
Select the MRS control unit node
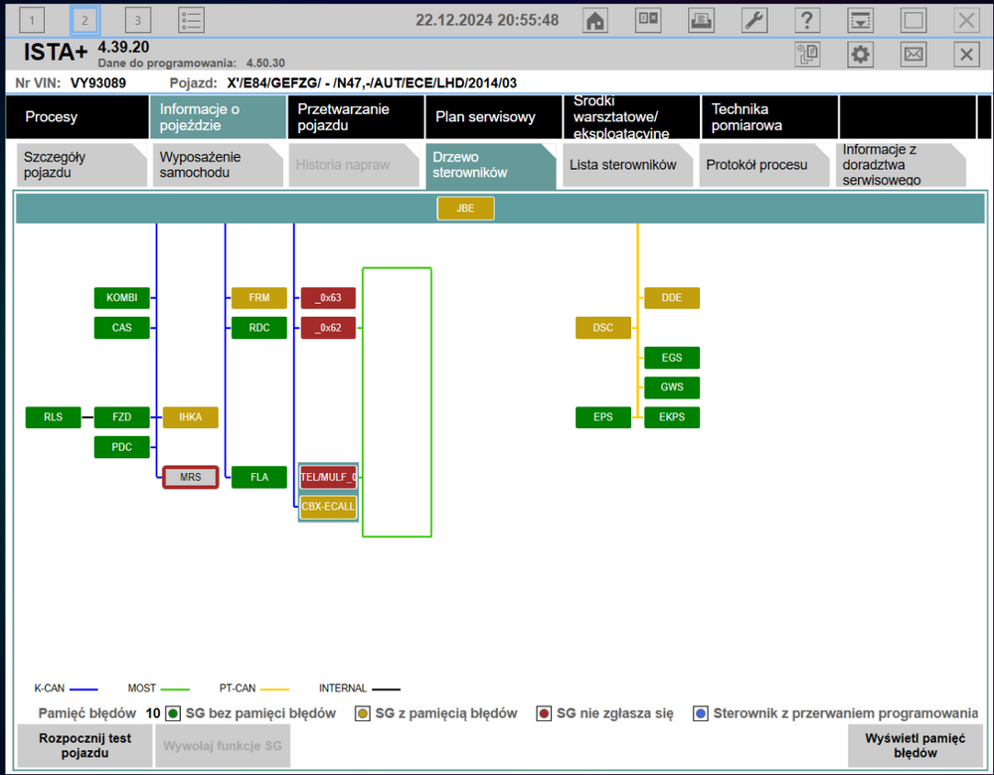[x=190, y=477]
